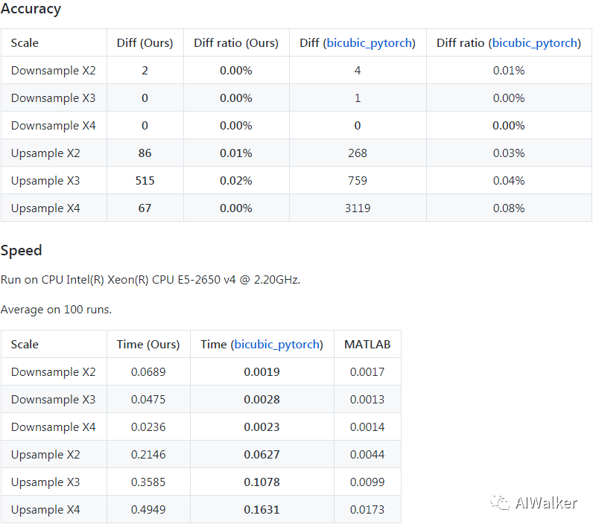Screen dimensions: 596x527
Task: Click the 0.04% diff ratio cell
Action: [x=509, y=181]
